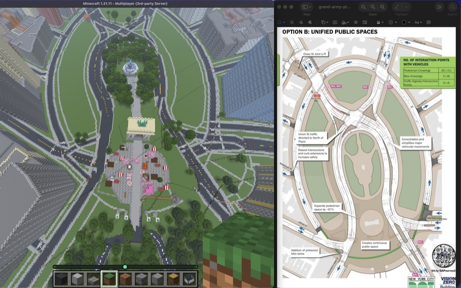Select the Sketch tool in the markup bar
The image size is (461, 288).
(300, 22)
